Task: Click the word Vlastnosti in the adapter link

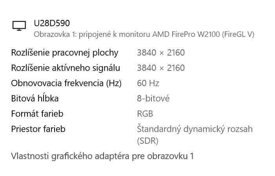Action: [30, 156]
